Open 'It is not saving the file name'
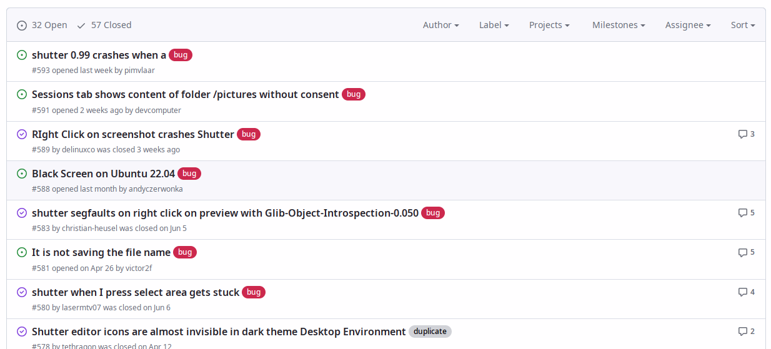This screenshot has width=771, height=349. pos(101,252)
